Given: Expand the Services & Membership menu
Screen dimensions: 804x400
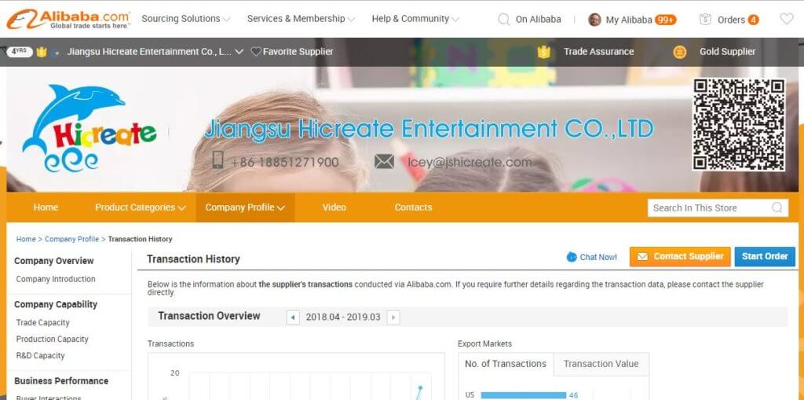Looking at the screenshot, I should point(301,19).
